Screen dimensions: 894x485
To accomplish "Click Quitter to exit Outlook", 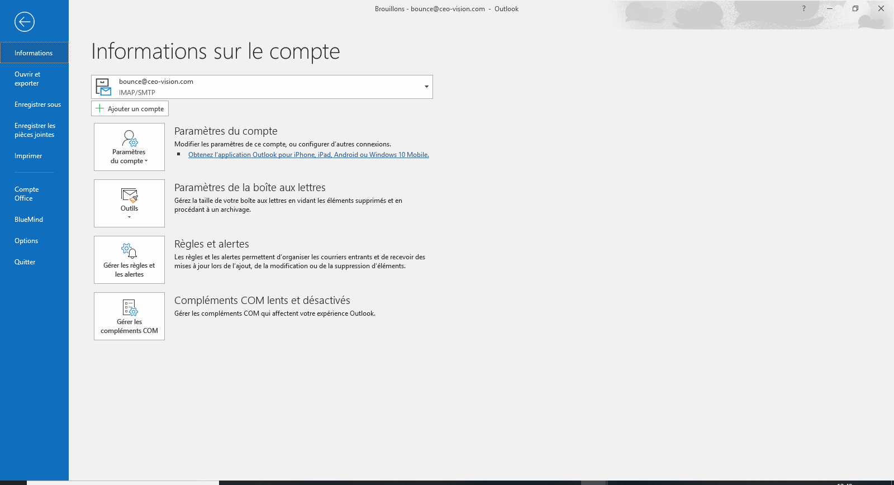I will coord(25,262).
